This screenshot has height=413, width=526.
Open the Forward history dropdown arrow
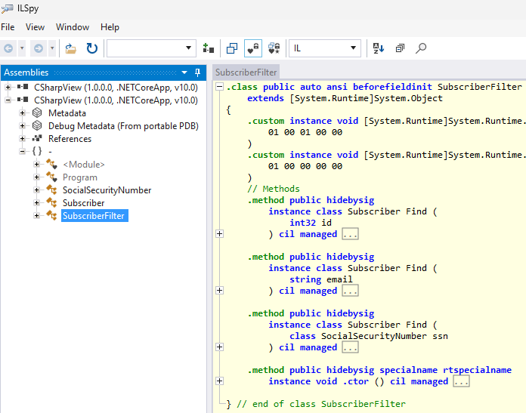(52, 48)
